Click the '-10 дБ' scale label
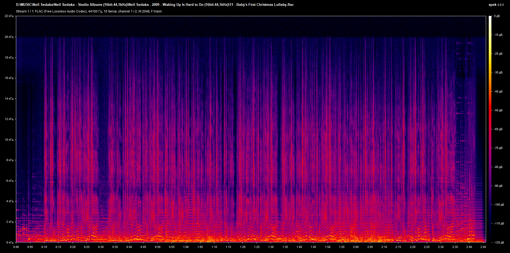 coord(498,35)
